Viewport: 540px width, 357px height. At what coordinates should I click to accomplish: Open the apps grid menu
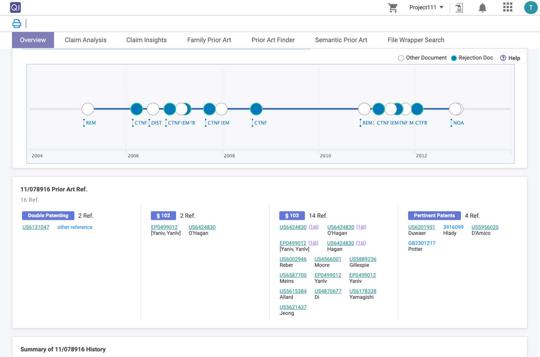tap(507, 7)
